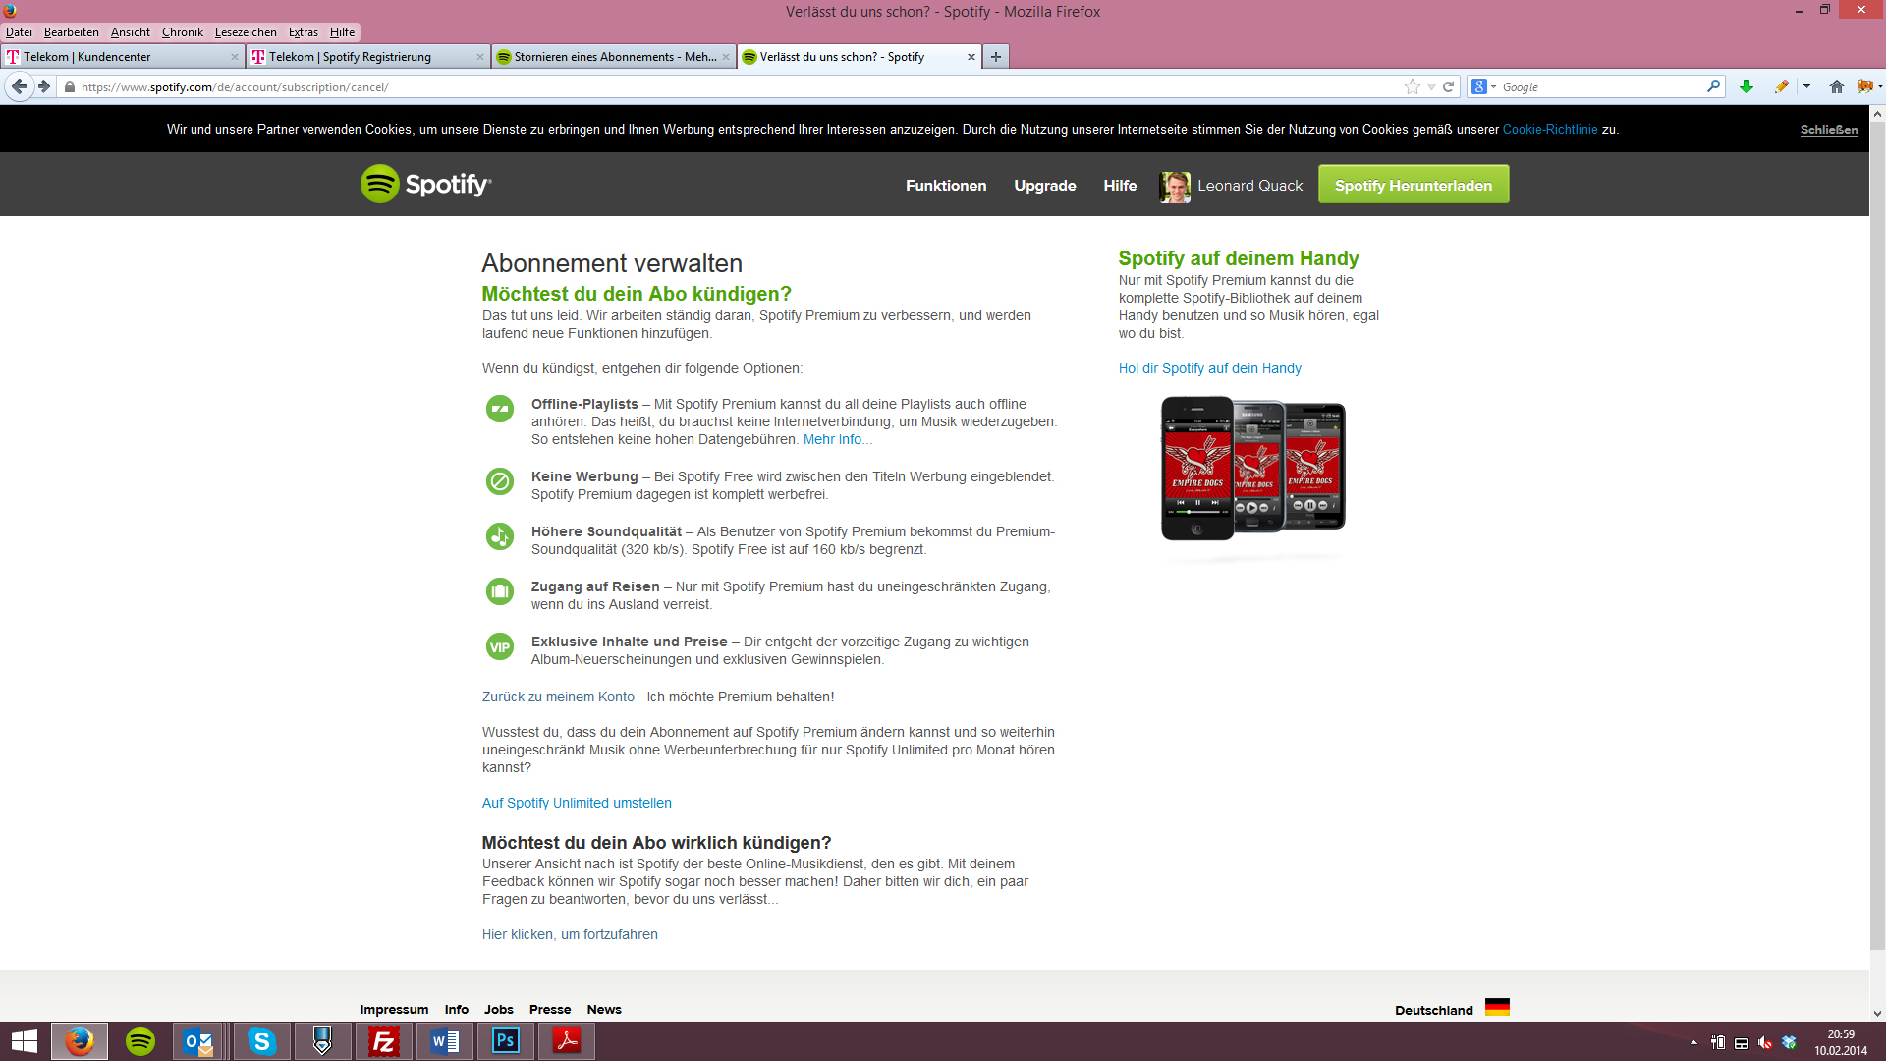Go to the Firefox home page icon
1886x1061 pixels.
pos(1836,86)
